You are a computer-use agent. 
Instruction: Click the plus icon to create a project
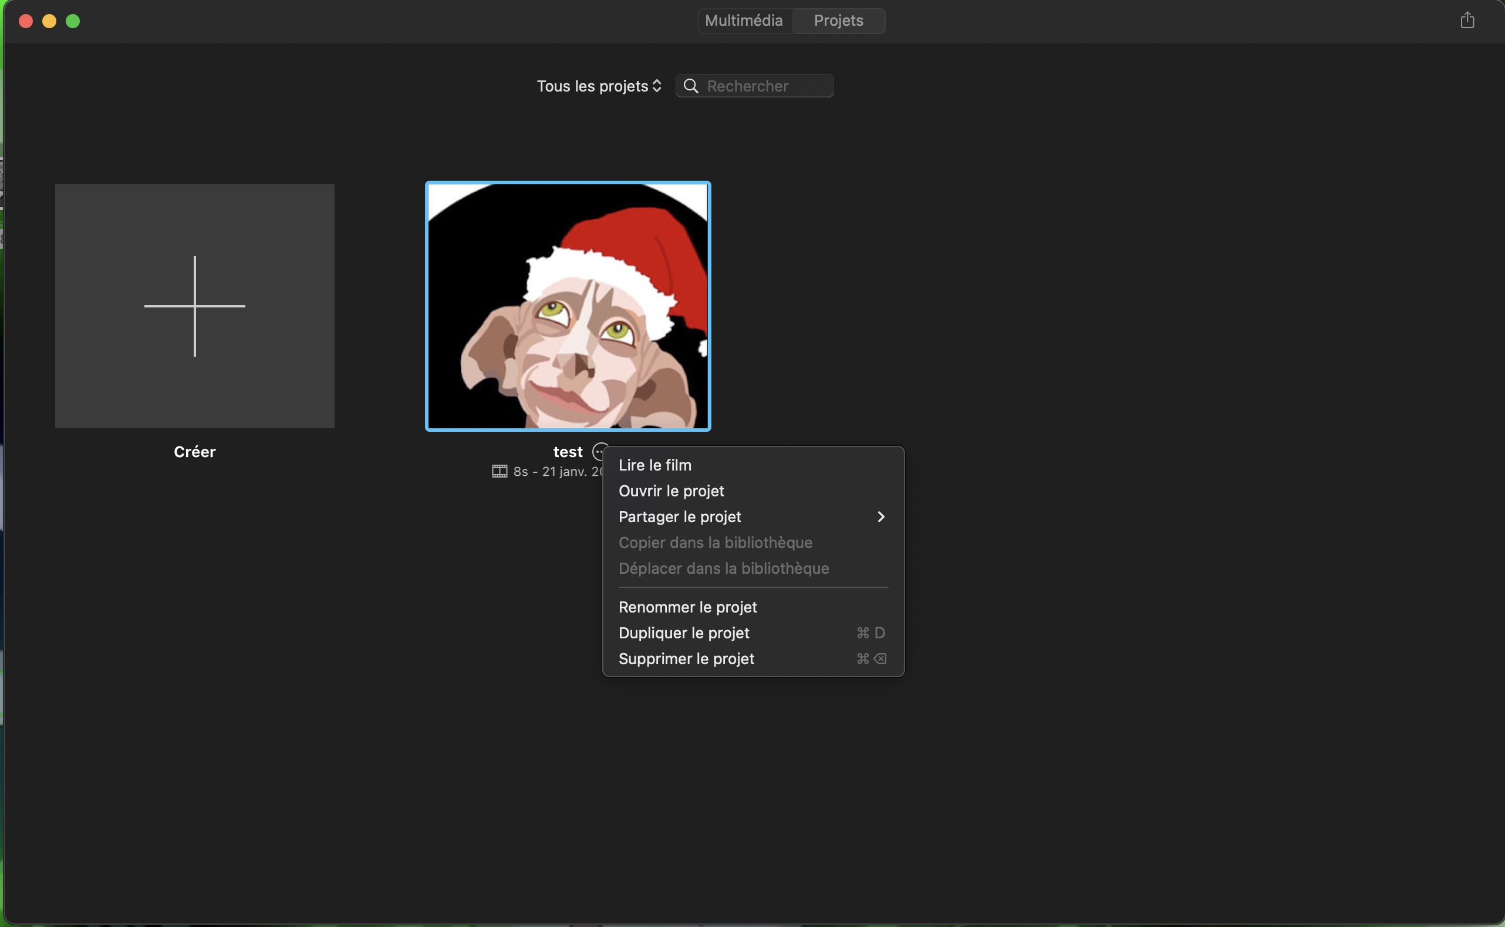click(x=194, y=306)
